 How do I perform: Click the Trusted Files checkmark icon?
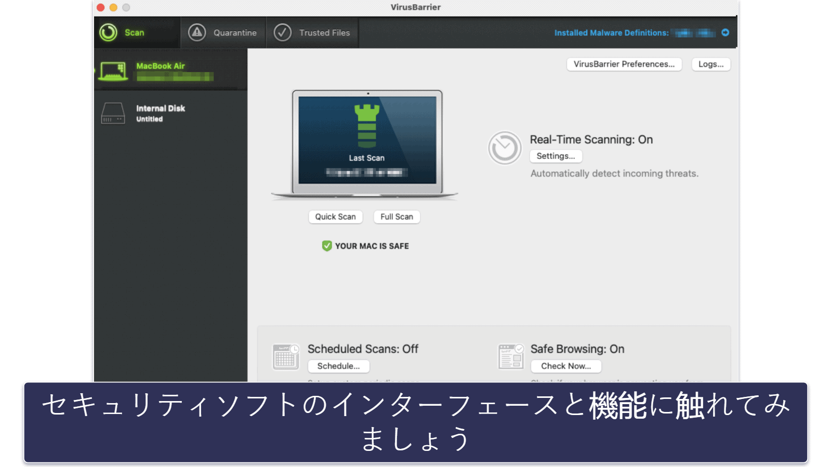pos(283,32)
